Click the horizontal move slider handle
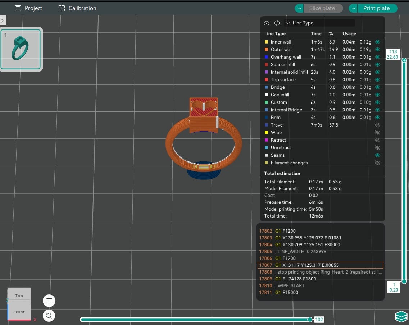Screen dimensions: 409x325 310,320
